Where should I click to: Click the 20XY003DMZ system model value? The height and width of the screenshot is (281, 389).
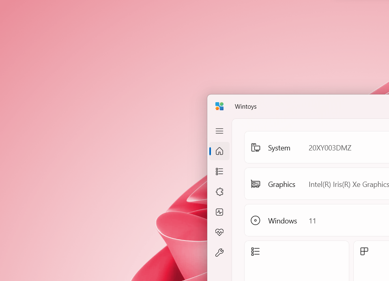click(330, 148)
